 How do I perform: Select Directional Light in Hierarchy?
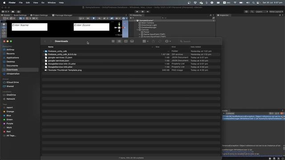click(x=149, y=25)
